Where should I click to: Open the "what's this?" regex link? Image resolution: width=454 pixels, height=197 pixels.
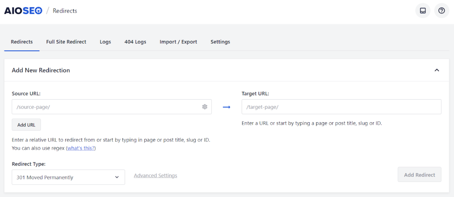pos(80,148)
